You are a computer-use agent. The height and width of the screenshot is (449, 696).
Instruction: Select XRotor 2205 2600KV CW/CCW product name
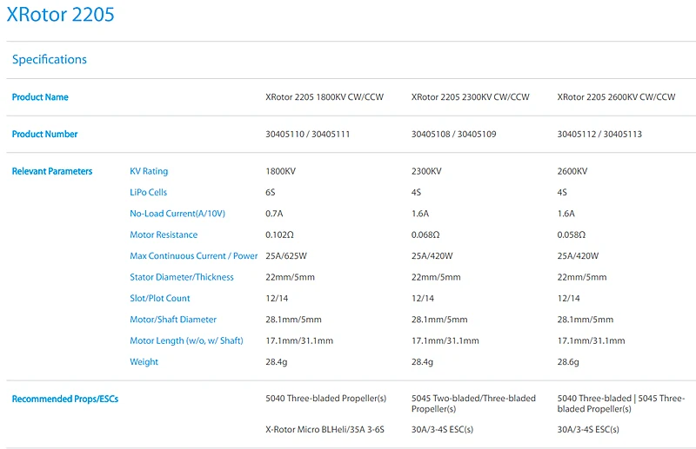(616, 97)
